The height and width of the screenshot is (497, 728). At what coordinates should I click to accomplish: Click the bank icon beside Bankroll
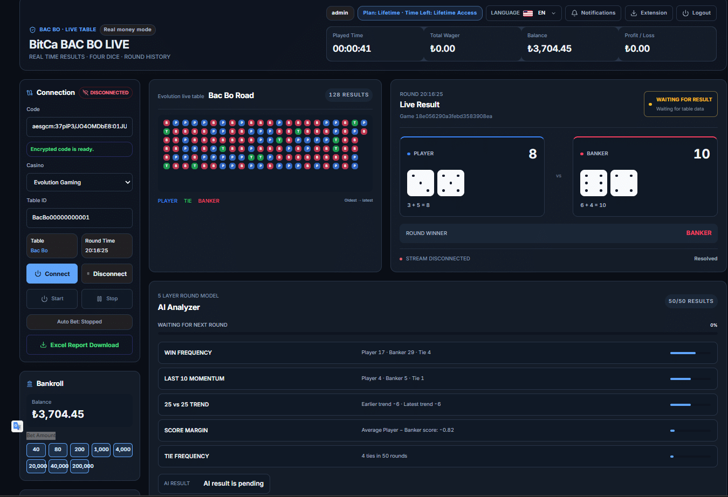click(x=30, y=384)
